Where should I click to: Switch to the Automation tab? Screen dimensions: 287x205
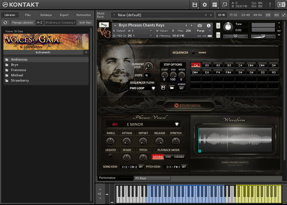[84, 15]
